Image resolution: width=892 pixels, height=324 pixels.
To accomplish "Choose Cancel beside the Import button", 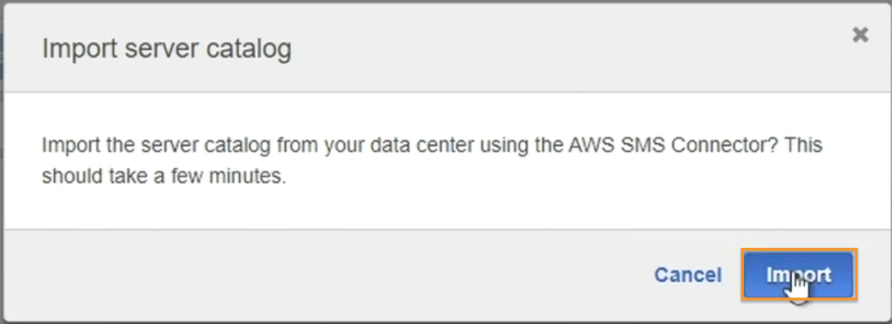I will (687, 275).
